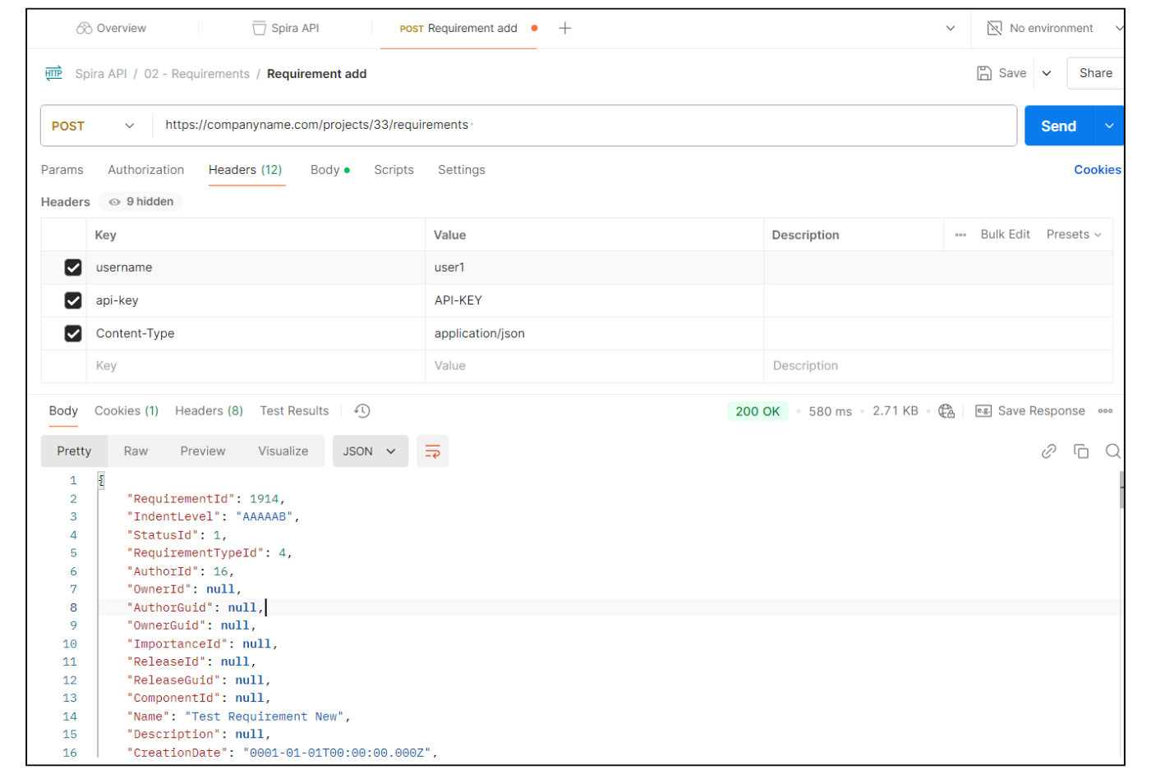
Task: Open the headers table options ellipsis
Action: pos(960,235)
